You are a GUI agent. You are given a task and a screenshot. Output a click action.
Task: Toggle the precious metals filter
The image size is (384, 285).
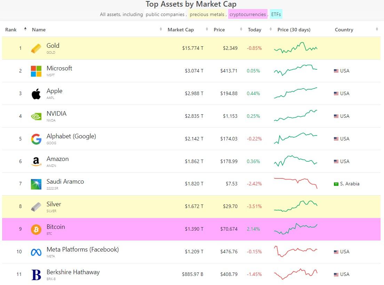[207, 15]
